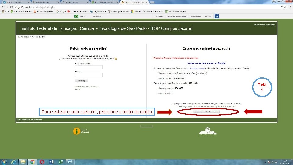
Task: Click the network icon in system tray
Action: click(273, 162)
